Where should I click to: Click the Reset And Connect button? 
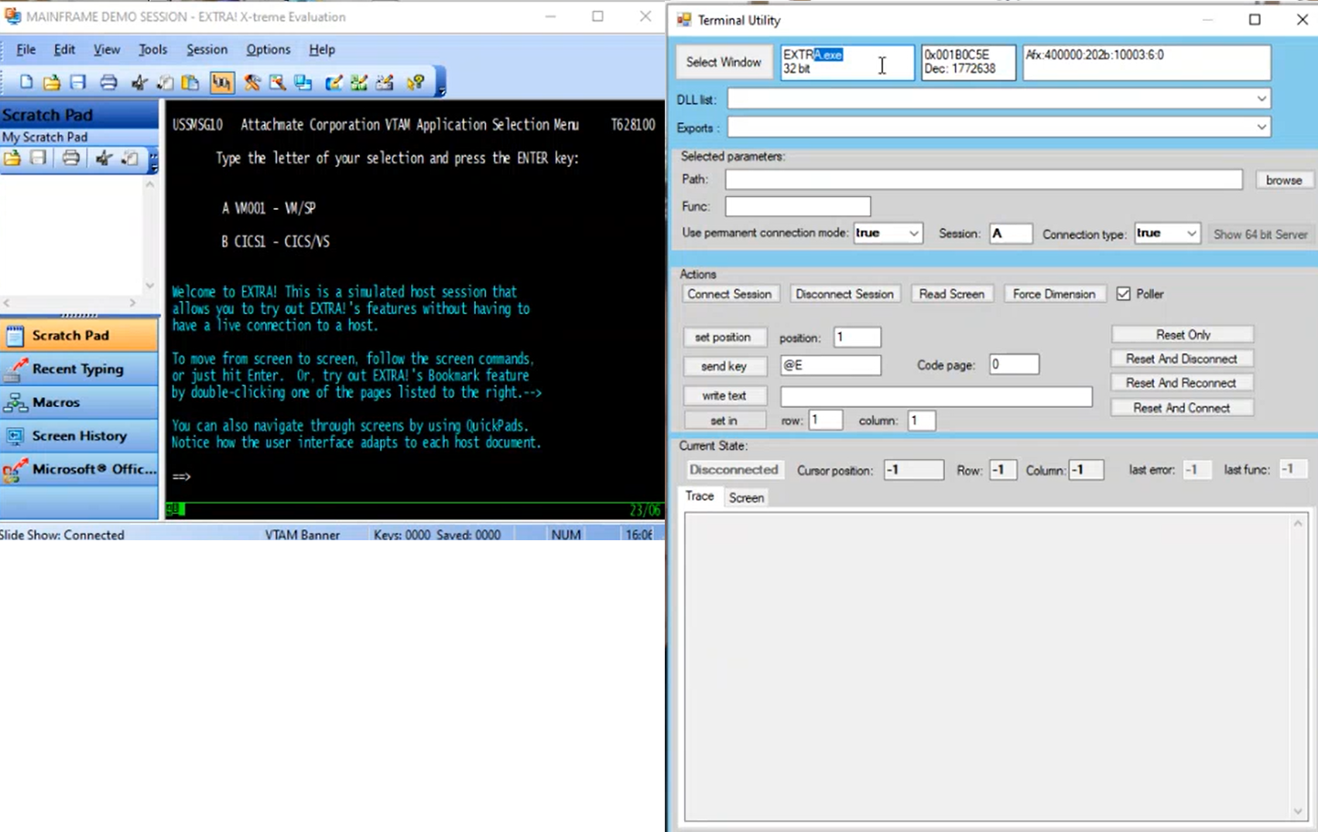tap(1183, 407)
